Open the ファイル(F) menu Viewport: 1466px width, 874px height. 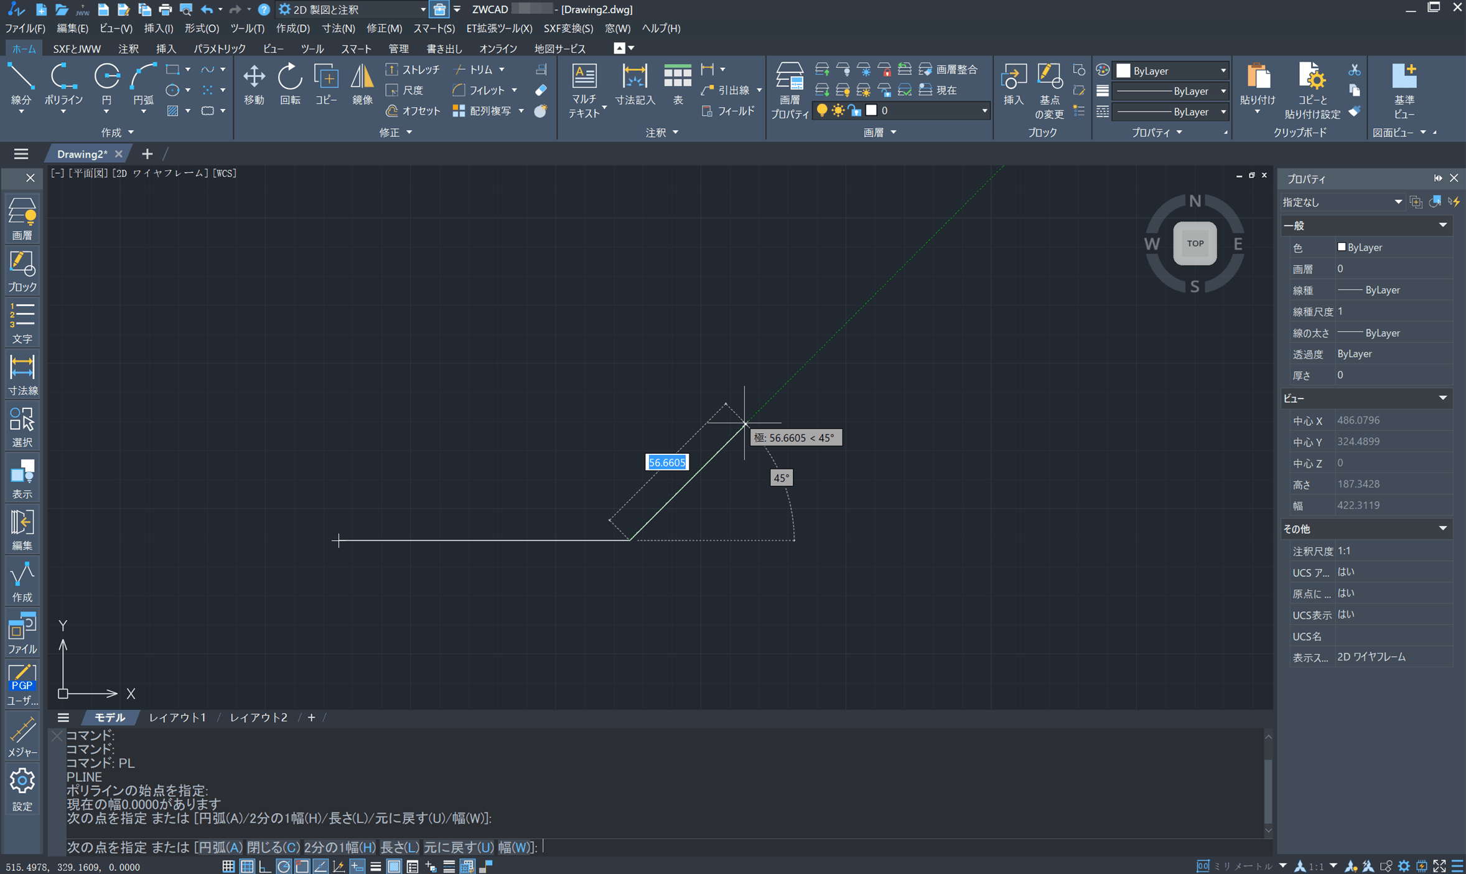click(25, 28)
